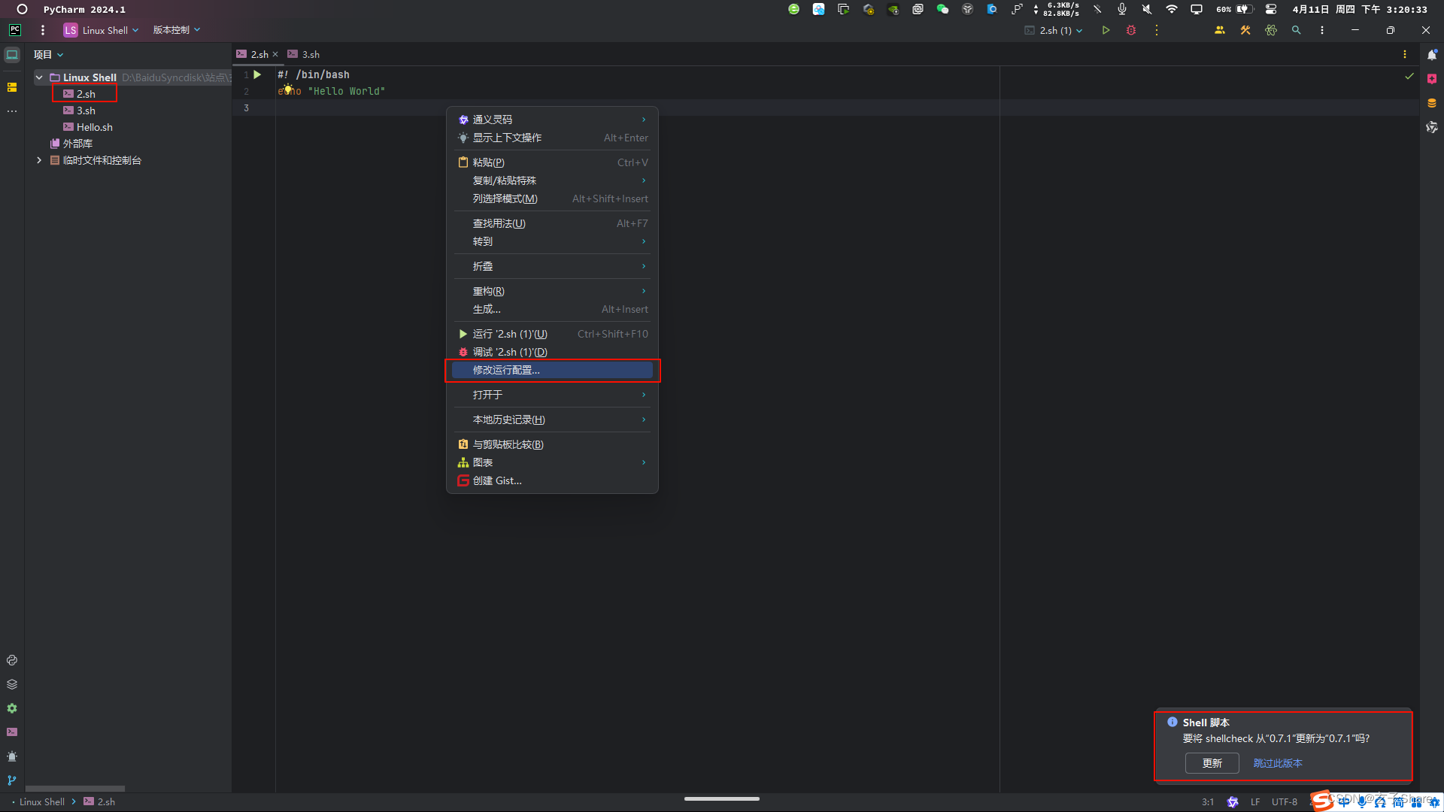Screen dimensions: 1444x812
Task: Click 更新 to update shellcheck
Action: tap(1212, 762)
